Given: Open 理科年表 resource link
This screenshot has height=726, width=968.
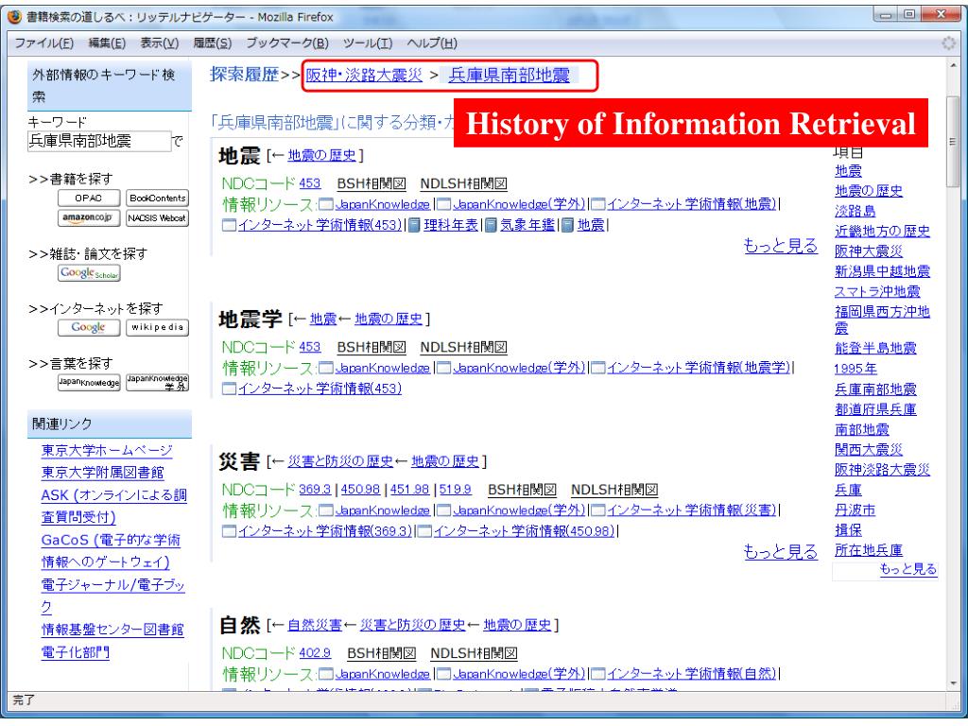Looking at the screenshot, I should tap(451, 225).
